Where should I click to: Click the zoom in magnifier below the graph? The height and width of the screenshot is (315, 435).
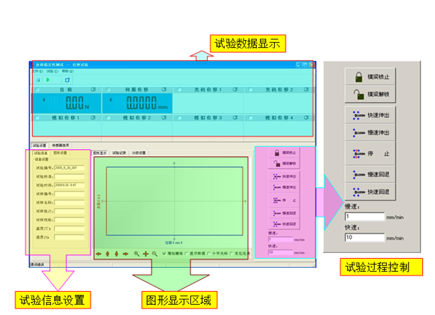tap(136, 254)
